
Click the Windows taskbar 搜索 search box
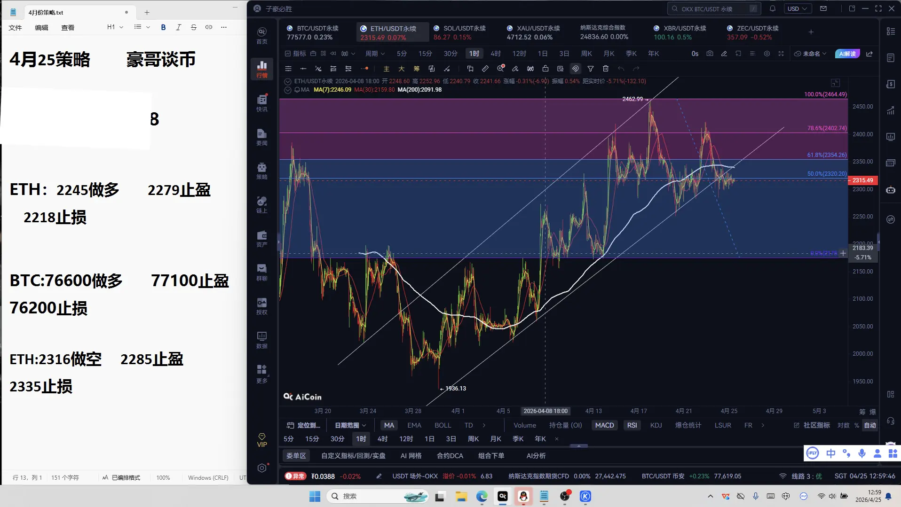tap(377, 496)
